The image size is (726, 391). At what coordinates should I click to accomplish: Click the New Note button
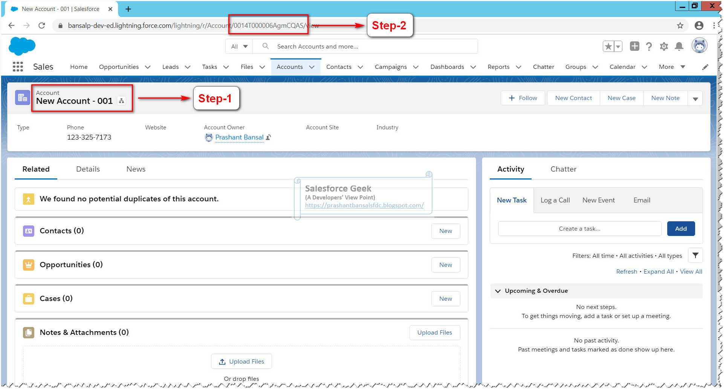tap(665, 98)
